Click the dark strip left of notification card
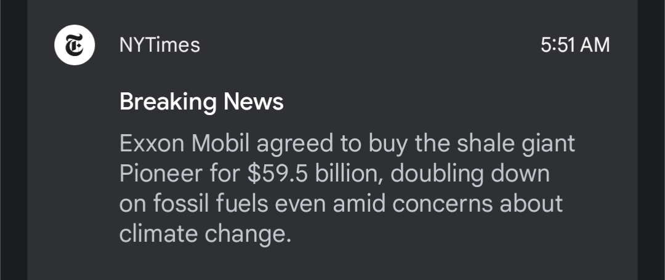 click(13, 140)
